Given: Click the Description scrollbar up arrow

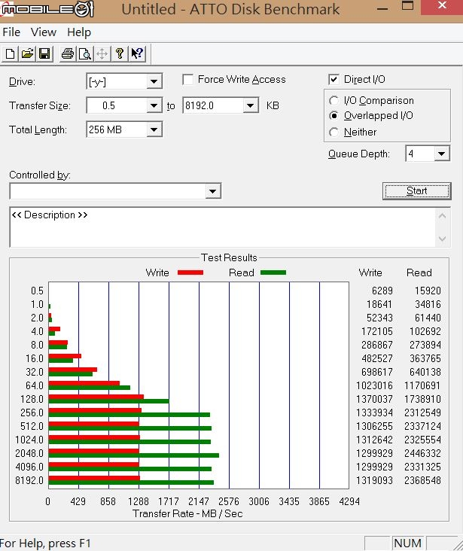Looking at the screenshot, I should click(442, 216).
